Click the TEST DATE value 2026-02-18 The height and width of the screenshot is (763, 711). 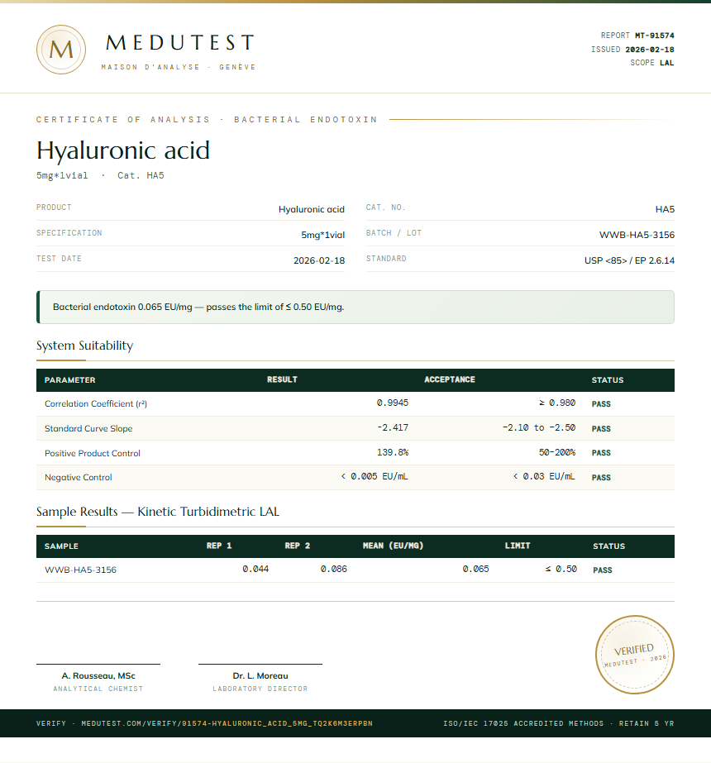[x=319, y=260]
